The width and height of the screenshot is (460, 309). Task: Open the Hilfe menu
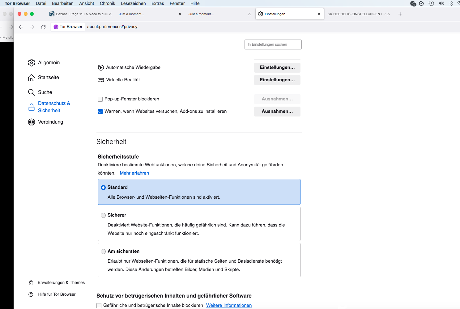tap(195, 3)
